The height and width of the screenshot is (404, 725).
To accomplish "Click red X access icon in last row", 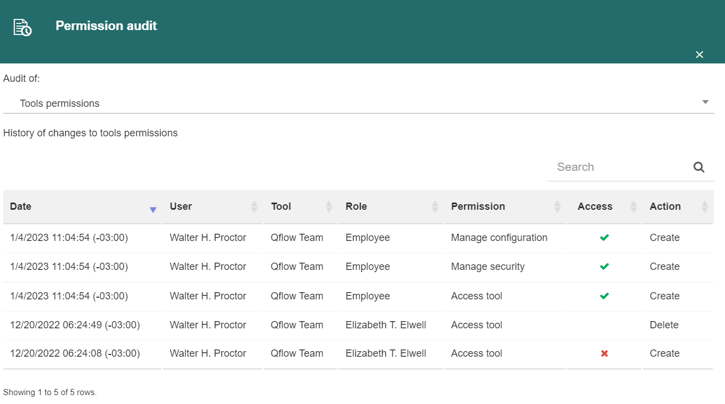I will (604, 353).
